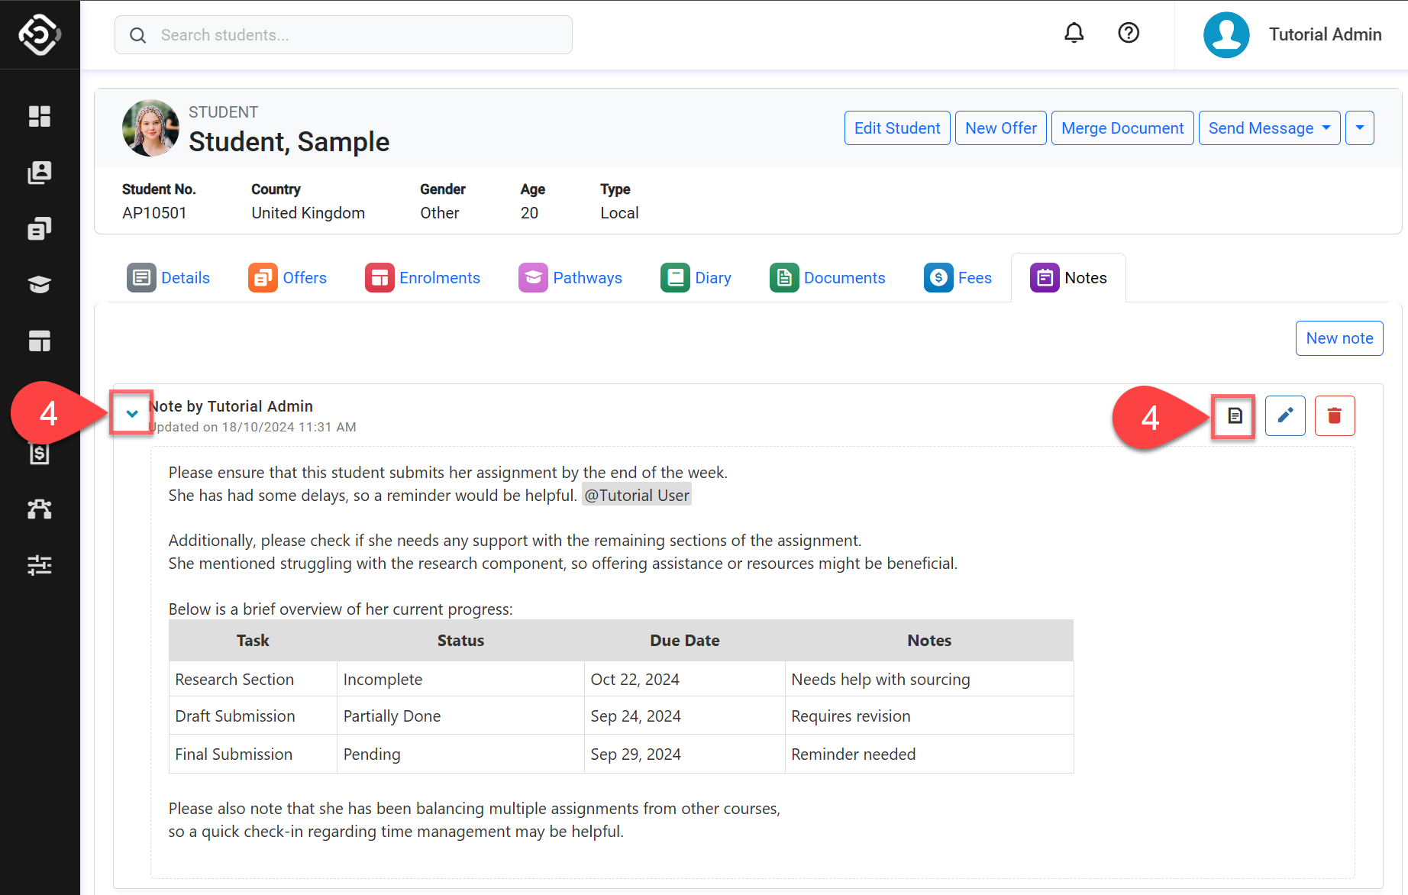Image resolution: width=1408 pixels, height=895 pixels.
Task: Expand the Send Message dropdown
Action: tap(1268, 128)
